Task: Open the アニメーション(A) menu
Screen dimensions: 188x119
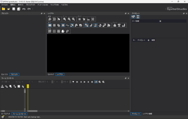Action: point(43,5)
